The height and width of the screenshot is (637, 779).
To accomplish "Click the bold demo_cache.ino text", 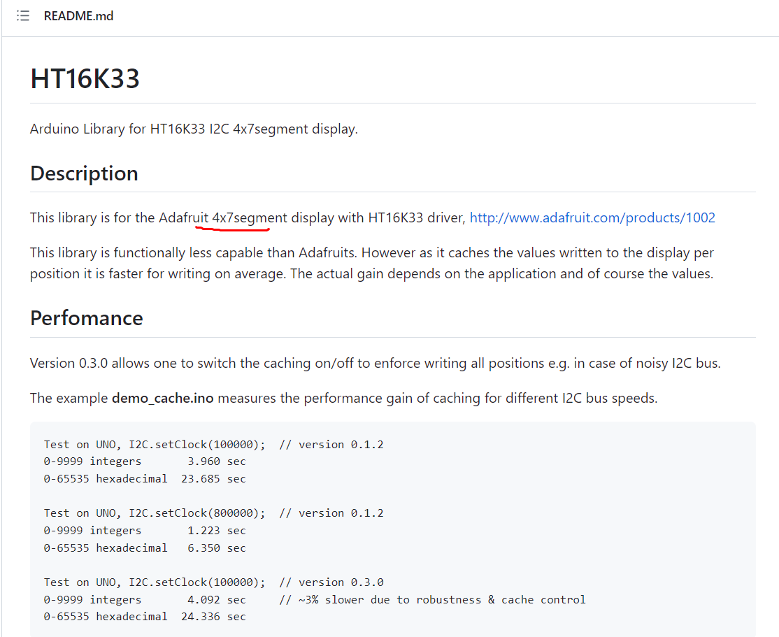I will coord(162,399).
